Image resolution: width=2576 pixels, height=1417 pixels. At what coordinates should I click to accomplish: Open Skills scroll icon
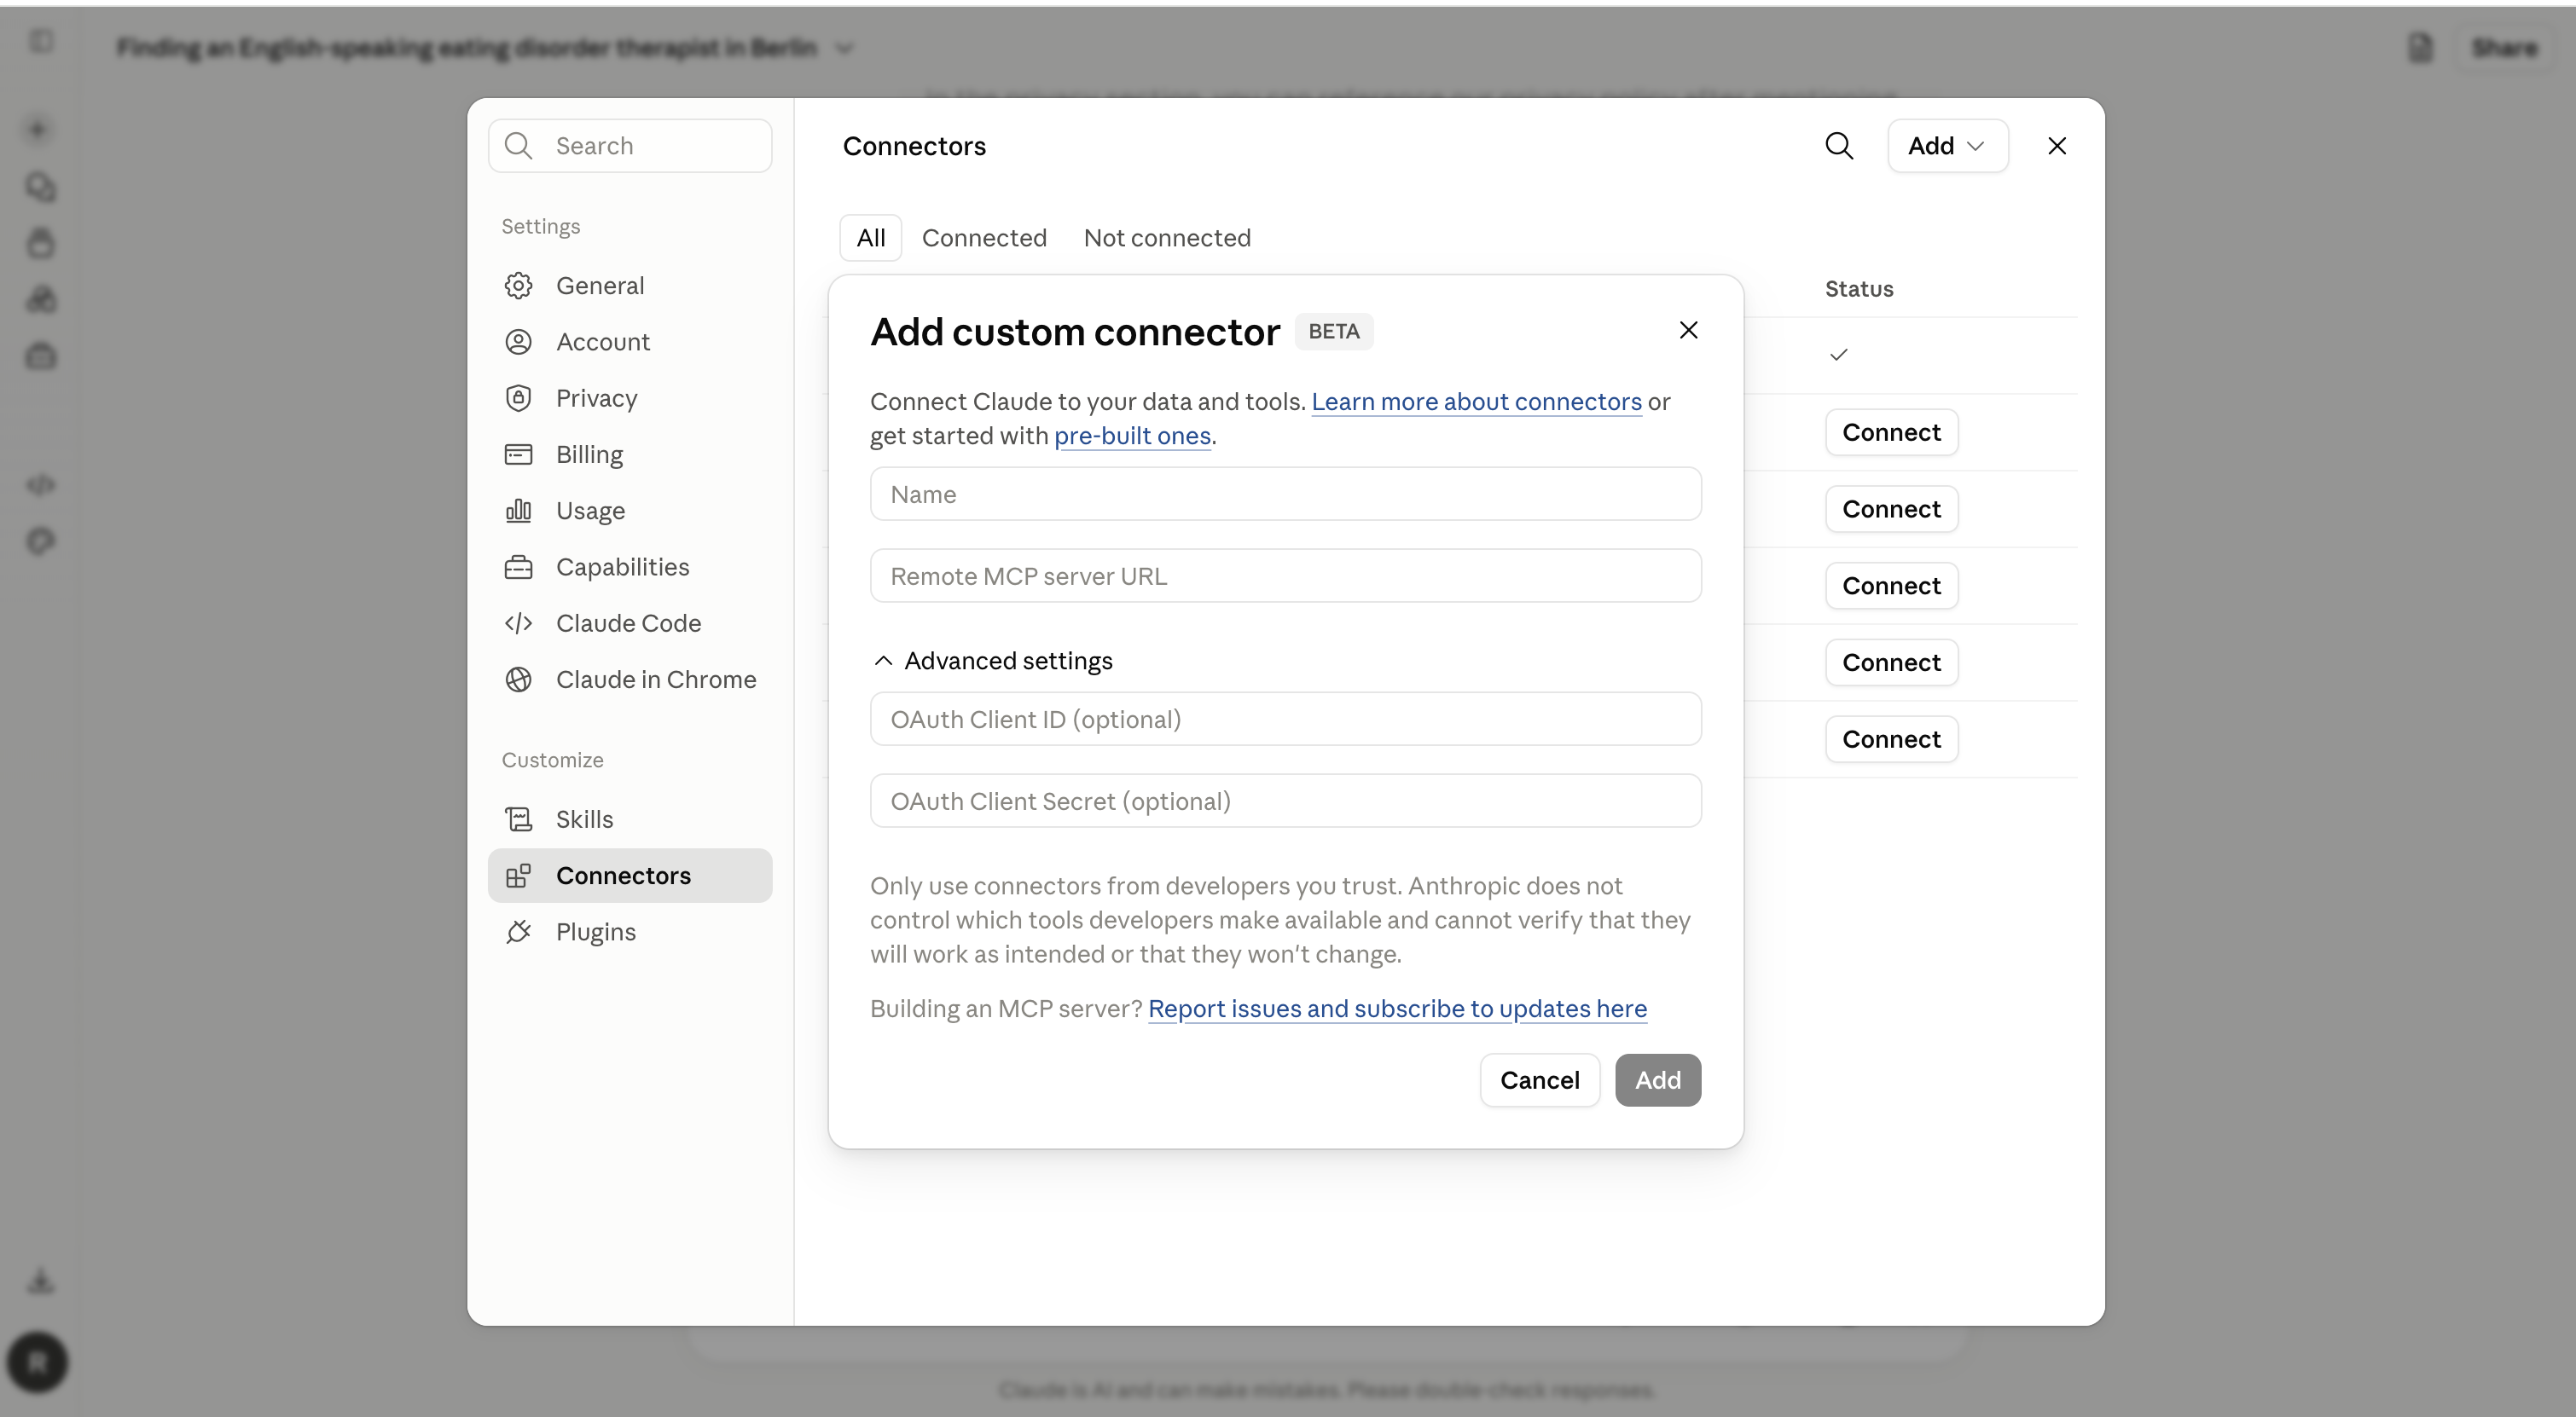coord(518,819)
